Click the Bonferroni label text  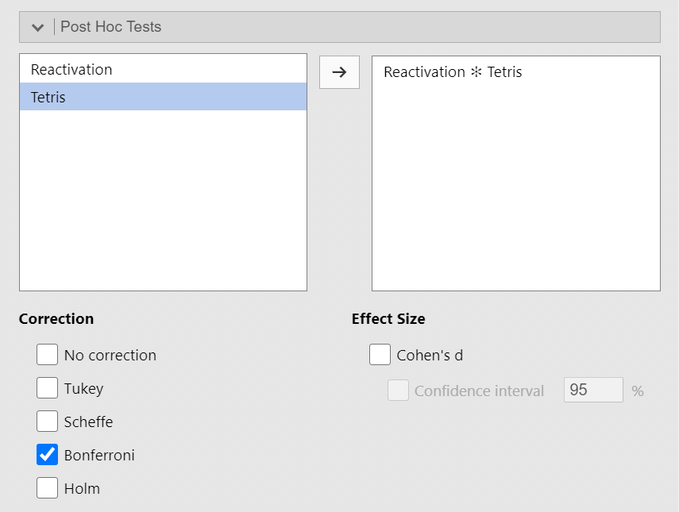[99, 456]
